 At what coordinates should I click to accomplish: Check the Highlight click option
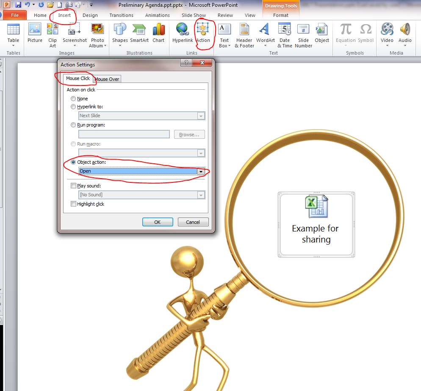[73, 204]
